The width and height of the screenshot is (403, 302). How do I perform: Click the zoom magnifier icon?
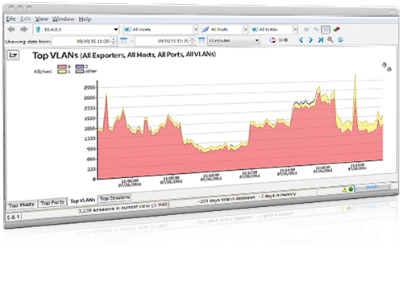[330, 40]
